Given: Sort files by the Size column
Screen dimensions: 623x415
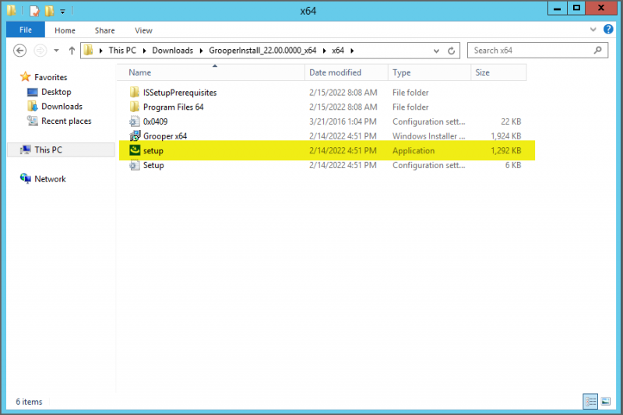Looking at the screenshot, I should pos(498,72).
